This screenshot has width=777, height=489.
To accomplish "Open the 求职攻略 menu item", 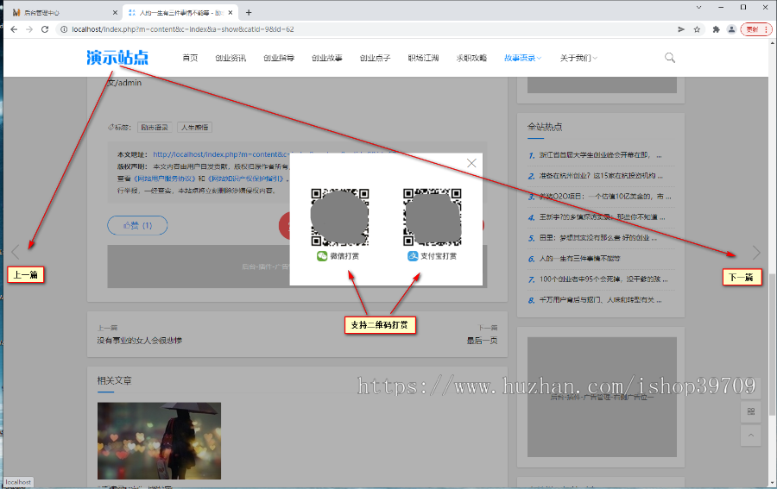I will point(471,58).
